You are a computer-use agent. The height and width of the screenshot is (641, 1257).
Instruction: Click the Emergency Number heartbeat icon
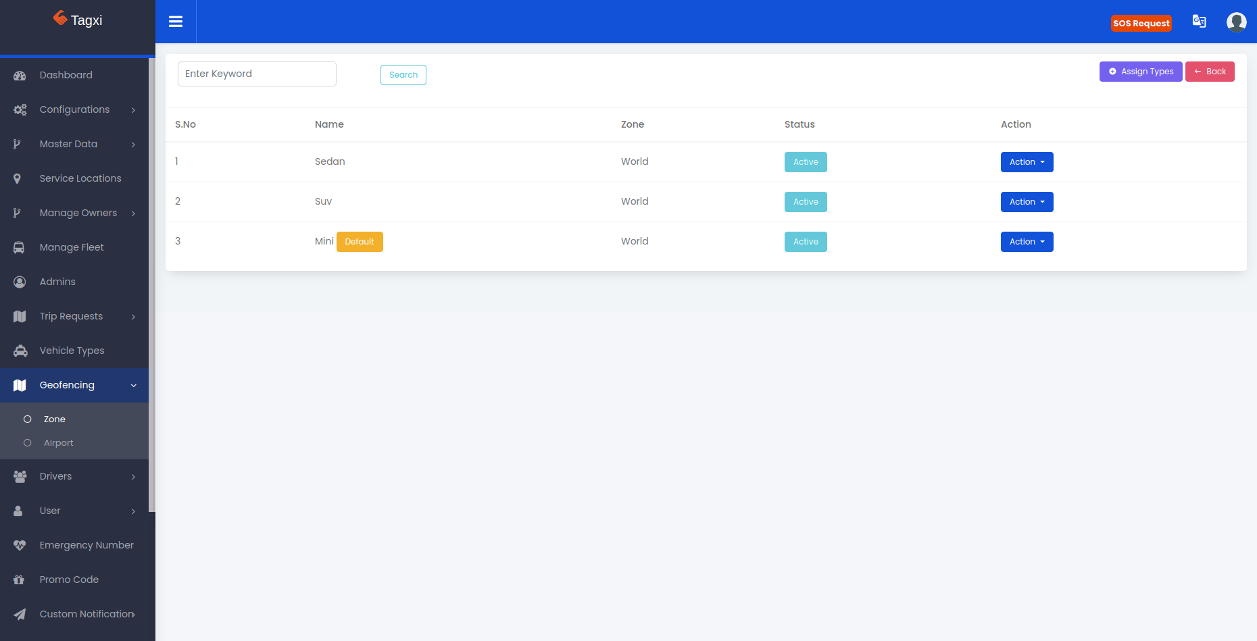[20, 546]
